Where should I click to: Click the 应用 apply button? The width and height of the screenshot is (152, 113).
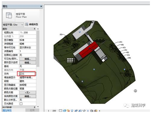pos(32,110)
